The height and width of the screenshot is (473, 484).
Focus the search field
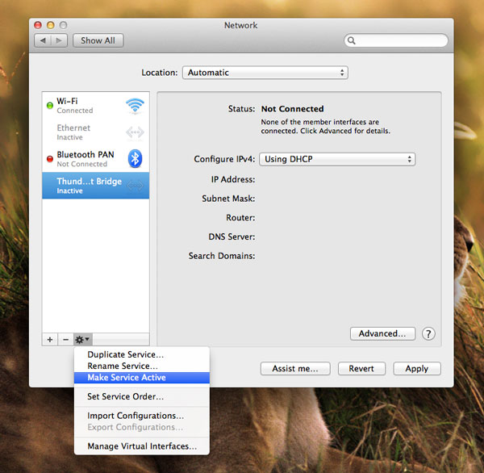[396, 40]
